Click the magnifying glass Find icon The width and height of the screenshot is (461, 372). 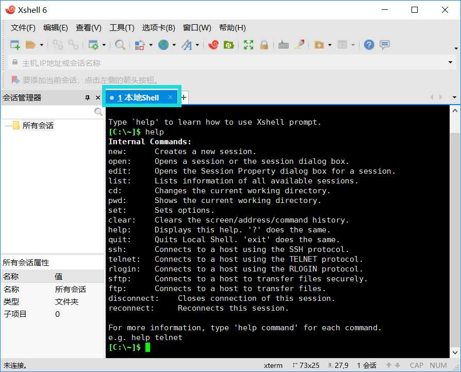tap(120, 45)
